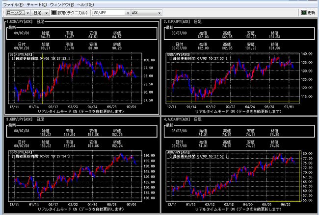Click the 09/01/28 date in USD/JPY panel

[x=22, y=48]
